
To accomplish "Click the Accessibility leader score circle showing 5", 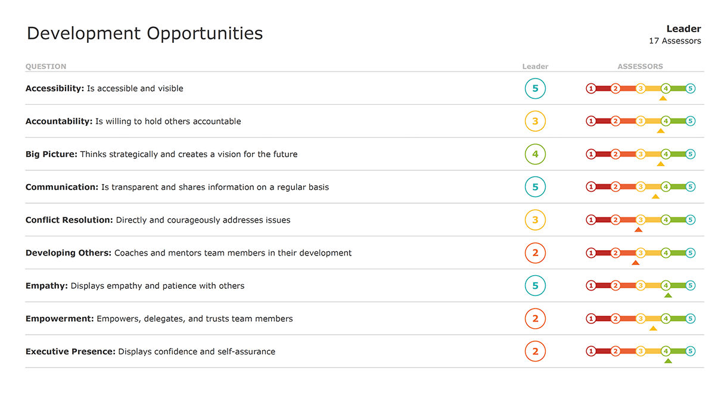I will point(535,89).
